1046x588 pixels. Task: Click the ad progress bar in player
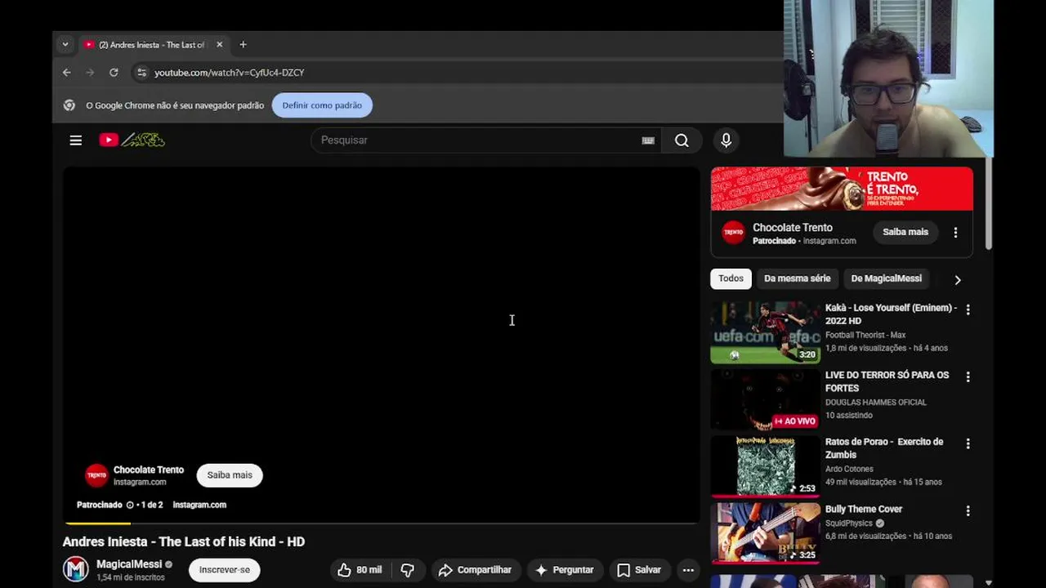(382, 522)
